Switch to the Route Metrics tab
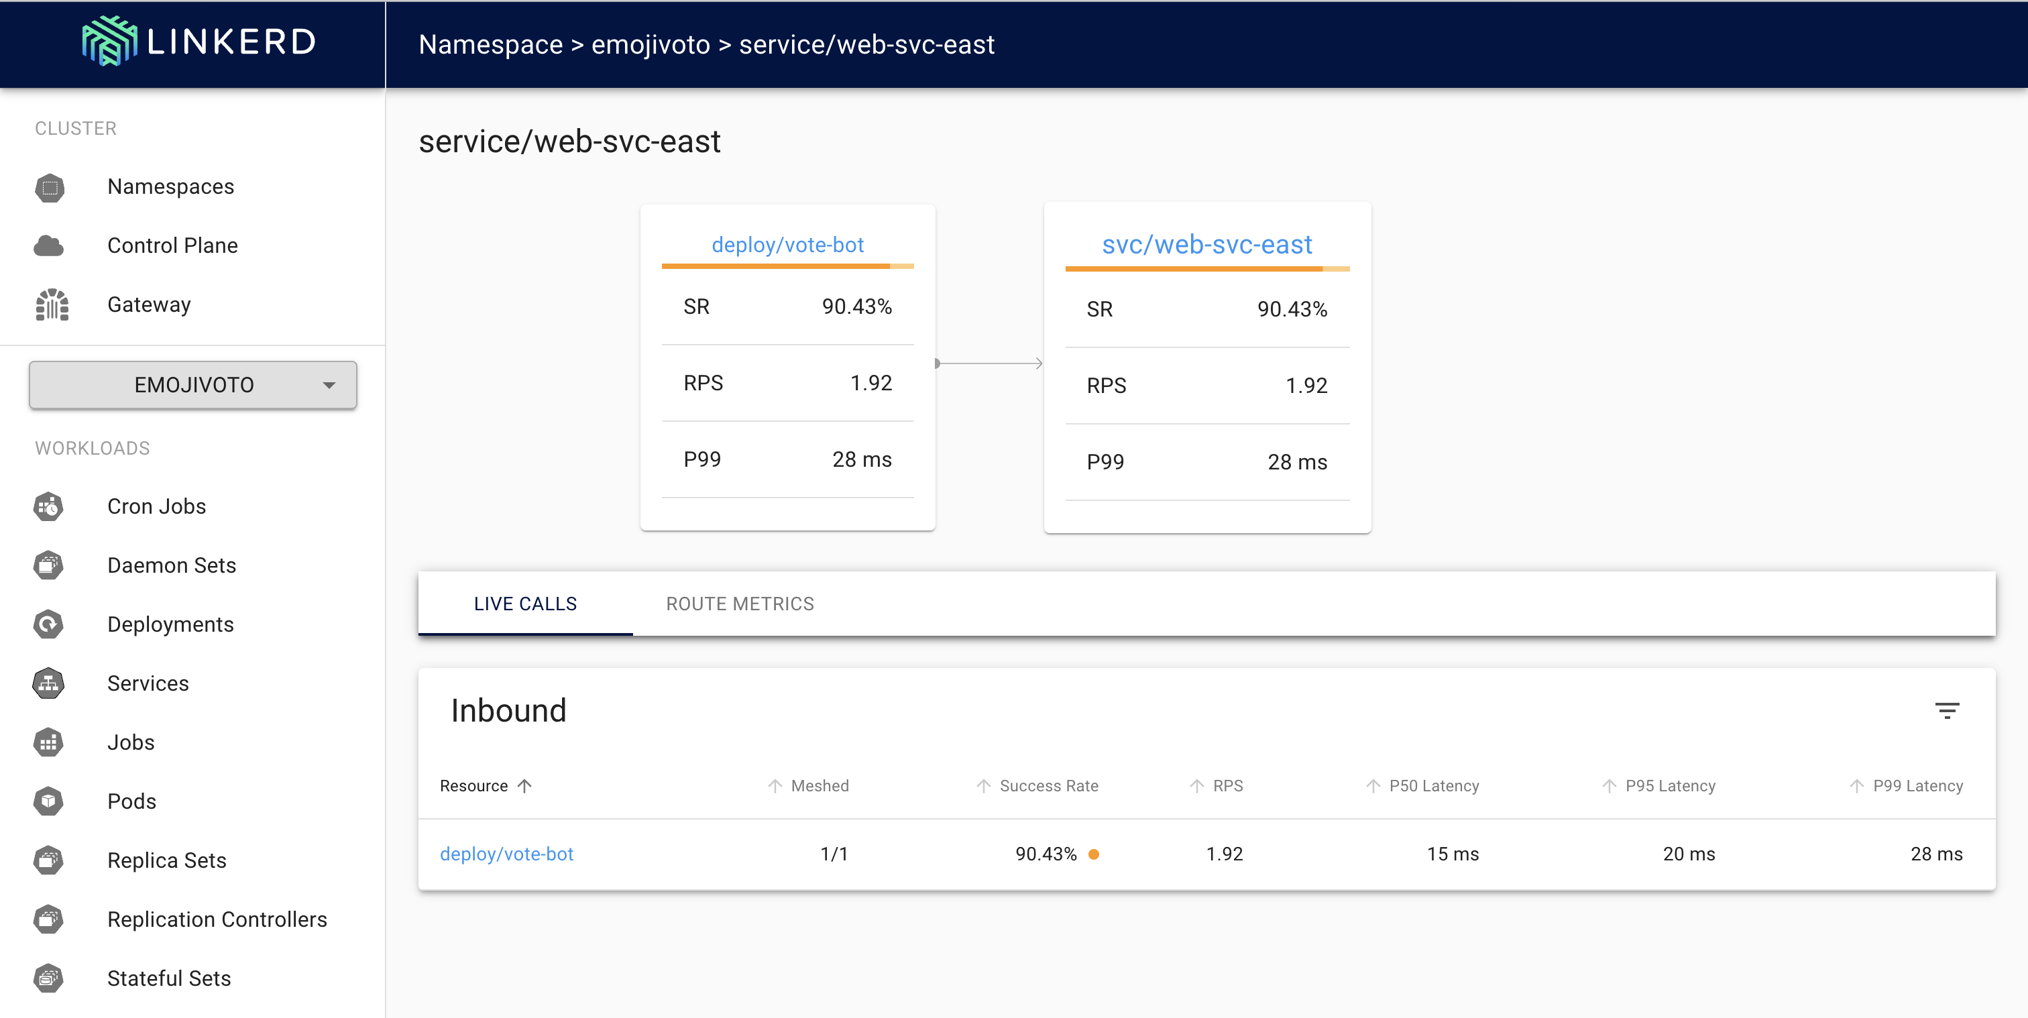The width and height of the screenshot is (2028, 1018). (x=739, y=604)
